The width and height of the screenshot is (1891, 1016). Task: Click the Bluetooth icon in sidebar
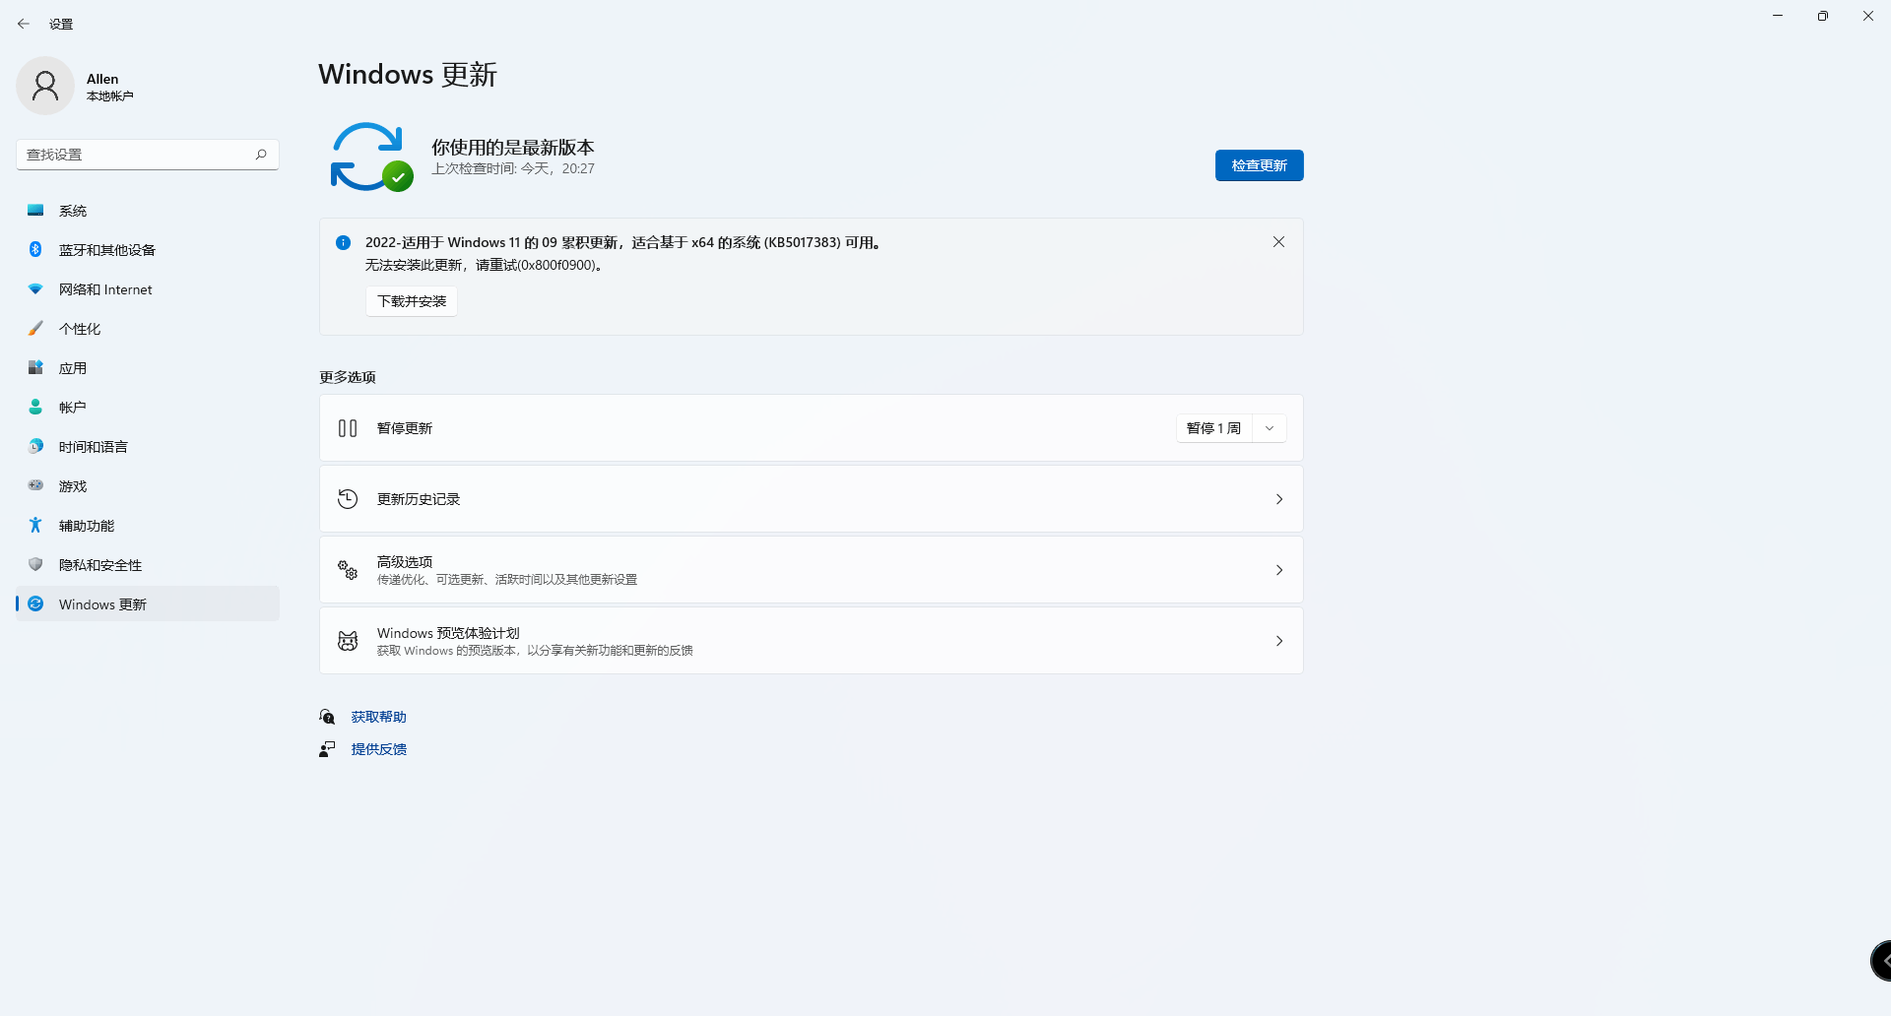(35, 250)
